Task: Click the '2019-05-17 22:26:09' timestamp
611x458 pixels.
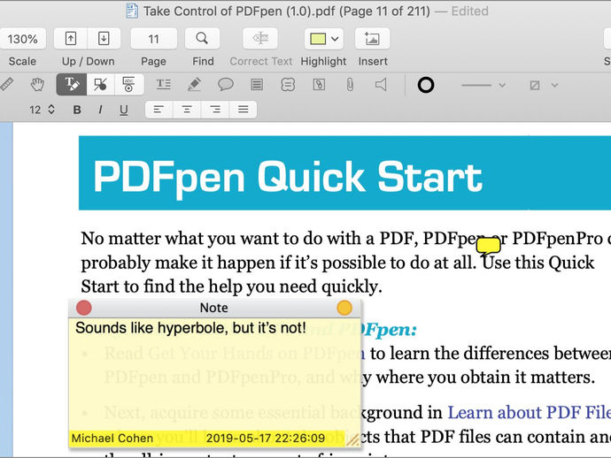Action: (x=266, y=439)
